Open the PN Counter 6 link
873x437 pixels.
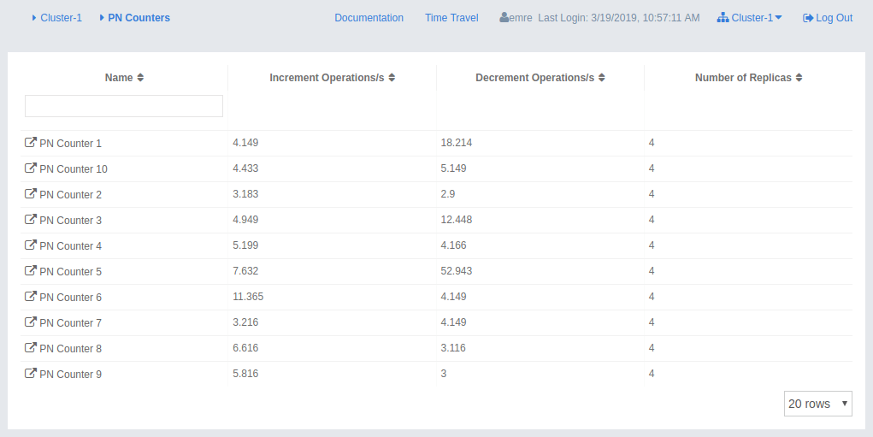coord(70,298)
